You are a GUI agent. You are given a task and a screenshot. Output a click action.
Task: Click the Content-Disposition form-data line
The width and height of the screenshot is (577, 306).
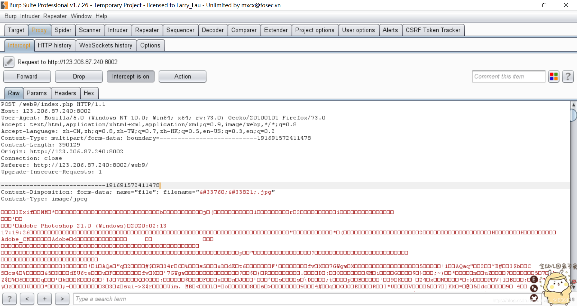click(138, 192)
